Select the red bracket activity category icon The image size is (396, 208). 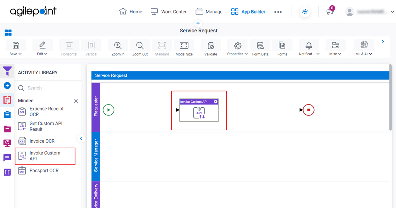click(x=7, y=100)
